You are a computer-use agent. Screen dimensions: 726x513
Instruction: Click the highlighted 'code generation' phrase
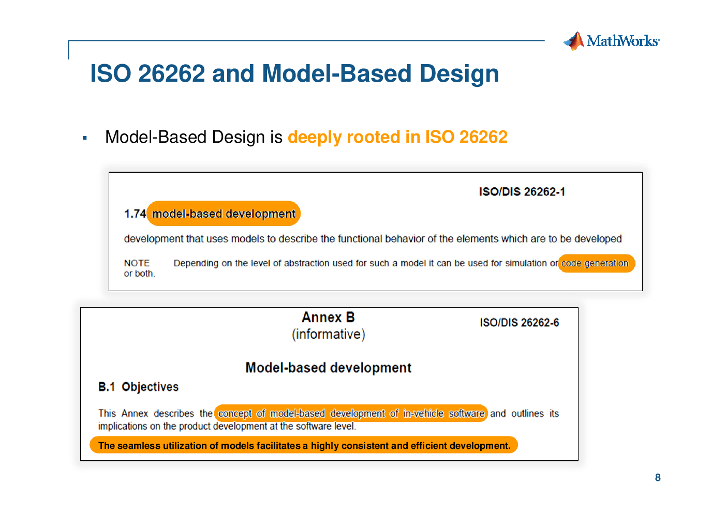(x=596, y=263)
